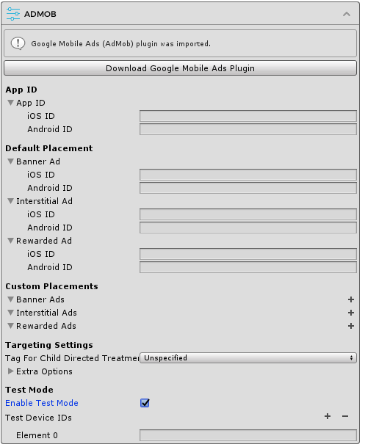Image resolution: width=365 pixels, height=447 pixels.
Task: Focus the Banner Ad Android ID field
Action: coord(248,188)
